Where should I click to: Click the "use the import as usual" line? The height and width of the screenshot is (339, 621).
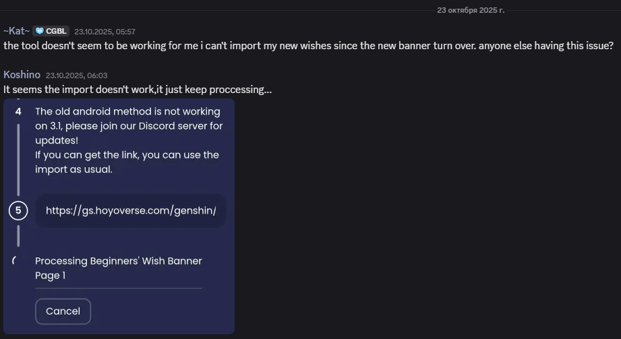[x=127, y=162]
